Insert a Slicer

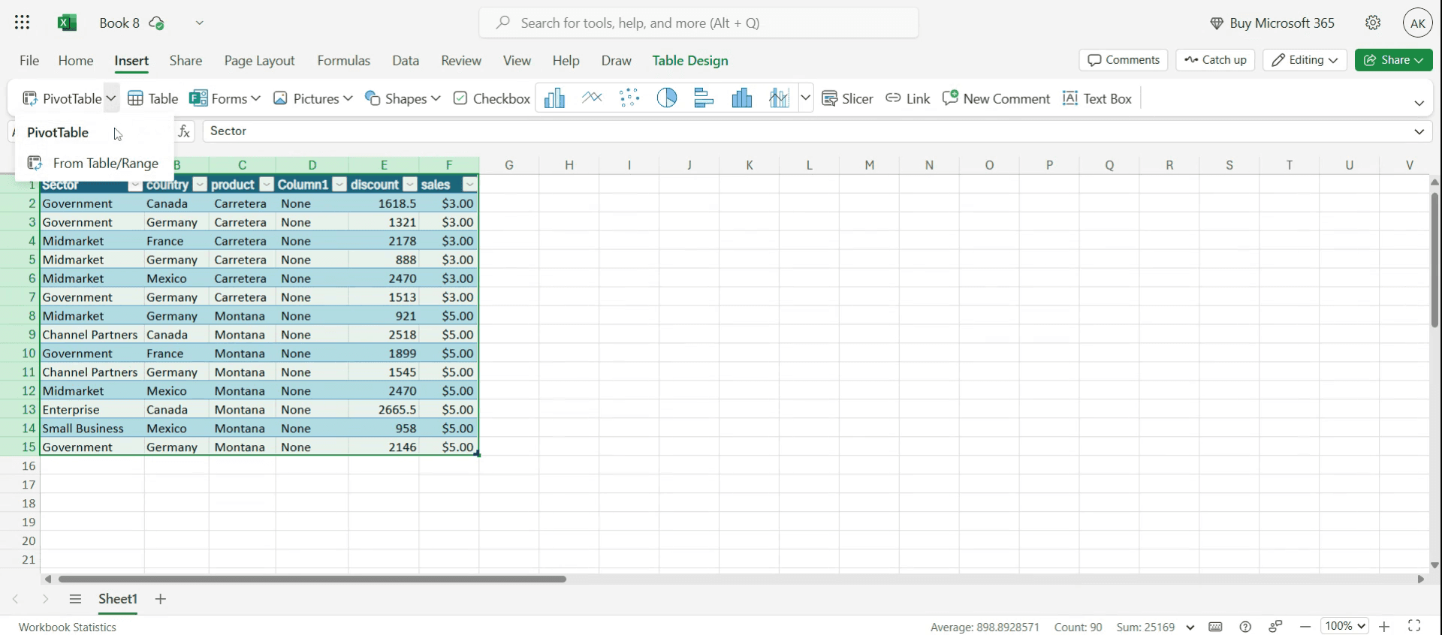point(847,98)
